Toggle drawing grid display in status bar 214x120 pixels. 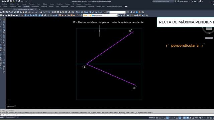(x=157, y=118)
